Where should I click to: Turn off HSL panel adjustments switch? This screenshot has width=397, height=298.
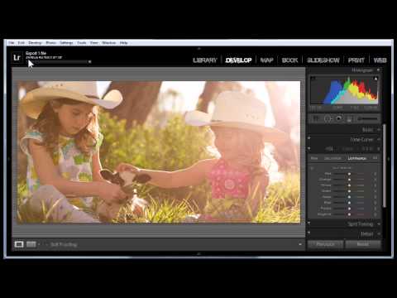(309, 148)
